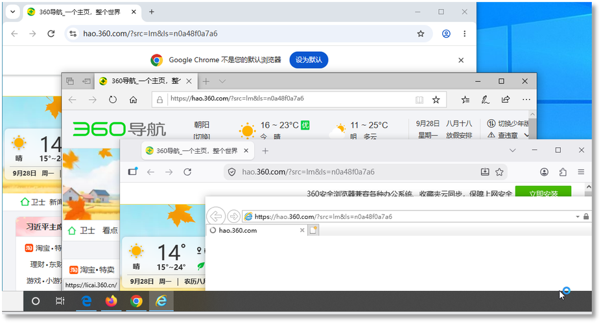Open Firefox hamburger menu
Viewport: 601px width, 324px height.
(581, 172)
